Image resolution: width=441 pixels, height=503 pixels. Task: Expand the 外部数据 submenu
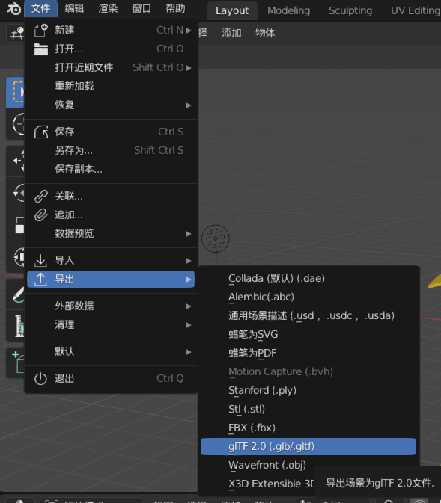[112, 306]
